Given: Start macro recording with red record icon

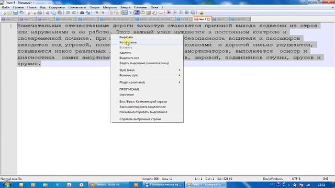Looking at the screenshot, I should click(x=169, y=13).
